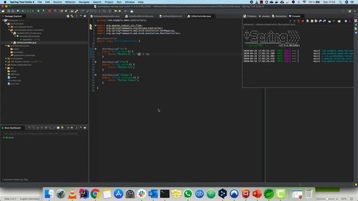Click the Spotlight search icon in menu bar
Screen dimensions: 358x201
pyautogui.click(x=341, y=2)
